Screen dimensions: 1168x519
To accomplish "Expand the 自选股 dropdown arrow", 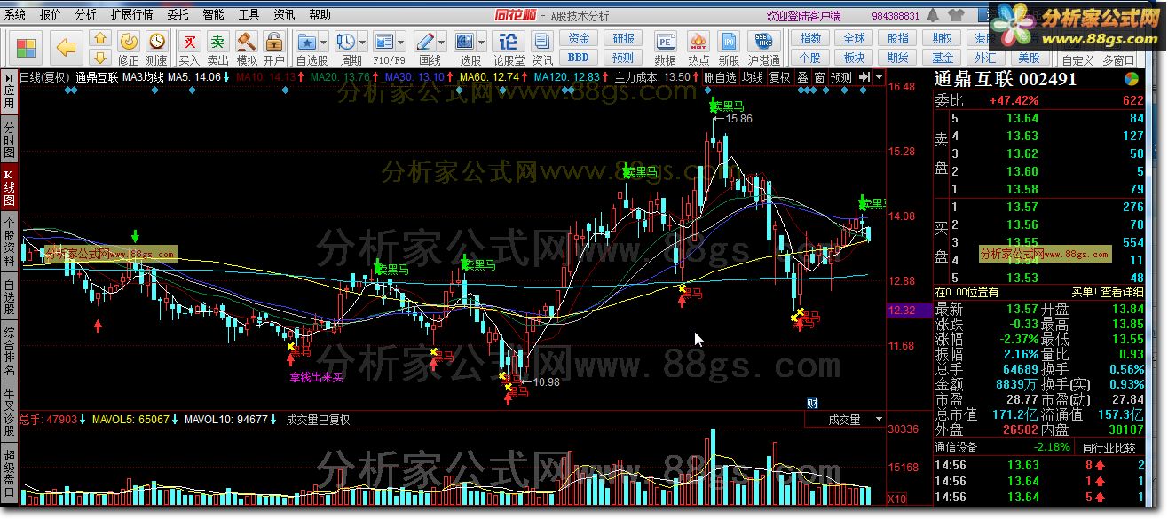I will click(324, 41).
